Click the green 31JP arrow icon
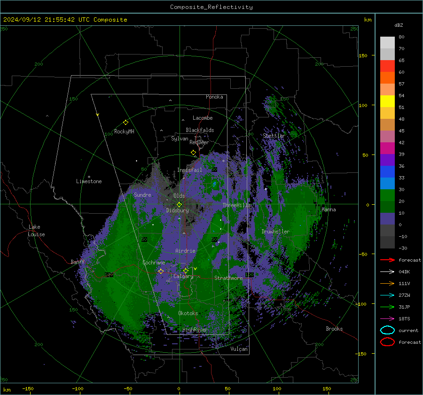This screenshot has width=423, height=395. (387, 307)
